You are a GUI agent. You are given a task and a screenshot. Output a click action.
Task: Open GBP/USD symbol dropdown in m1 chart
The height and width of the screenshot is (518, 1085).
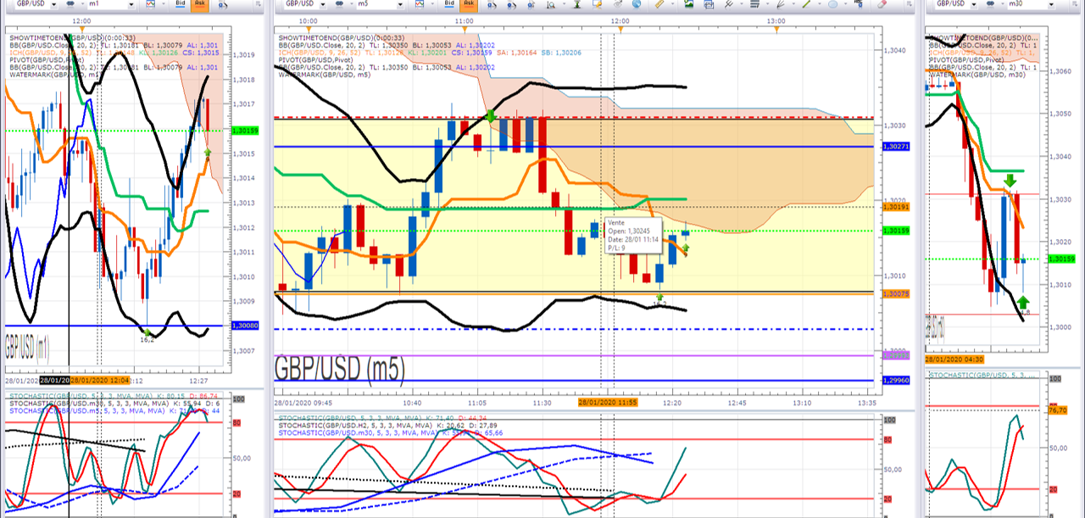[x=54, y=4]
